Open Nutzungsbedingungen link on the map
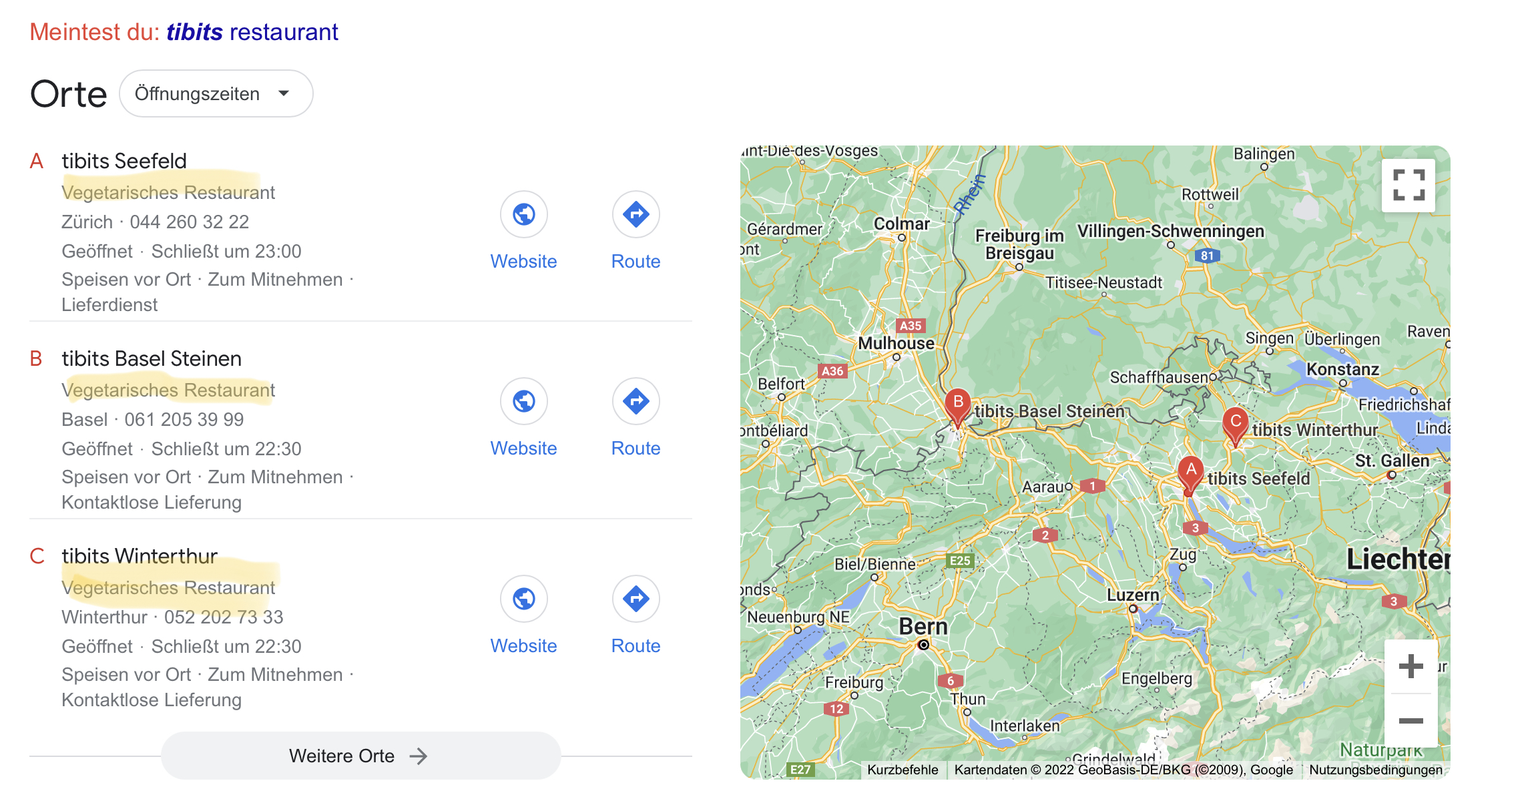Screen dimensions: 1528x801 coord(1375,770)
